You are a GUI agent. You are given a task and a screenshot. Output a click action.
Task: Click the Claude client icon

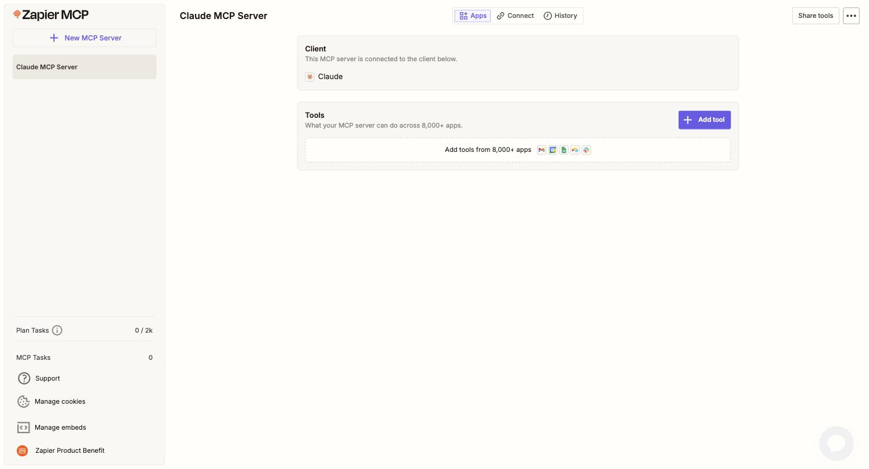310,77
